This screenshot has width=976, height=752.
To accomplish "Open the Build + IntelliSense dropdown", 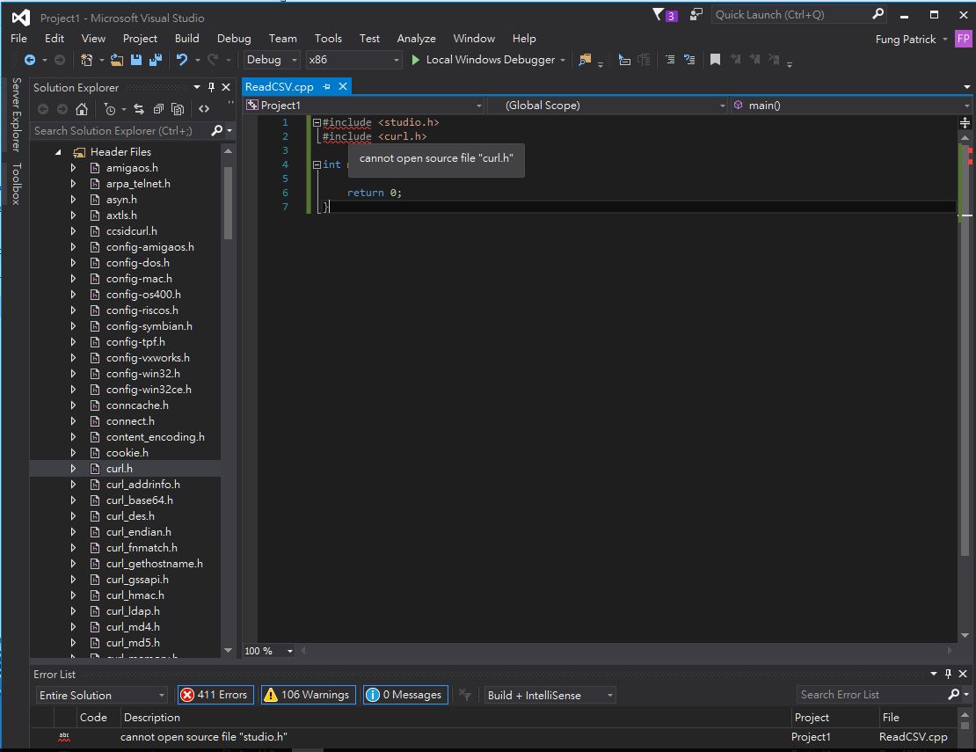I will click(550, 696).
